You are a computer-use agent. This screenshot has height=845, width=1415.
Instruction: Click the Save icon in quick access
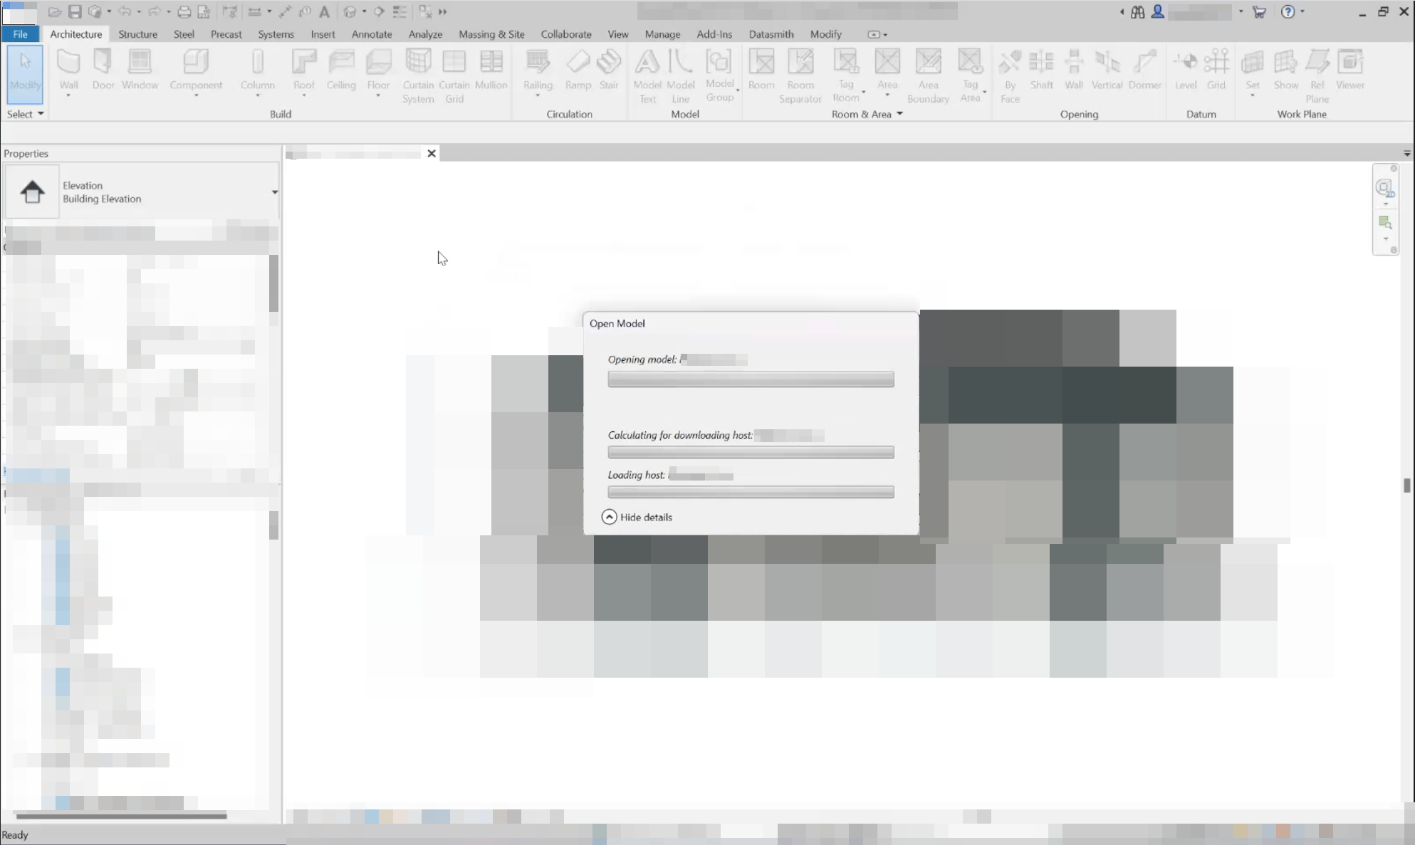[x=75, y=11]
